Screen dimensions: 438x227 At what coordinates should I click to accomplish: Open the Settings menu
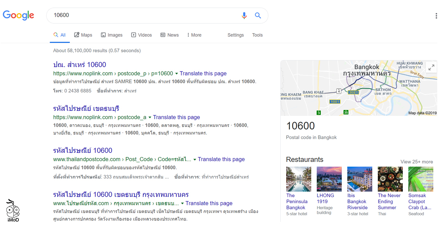[x=235, y=35]
